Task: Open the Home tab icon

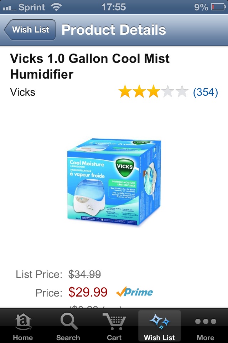Action: tap(23, 322)
